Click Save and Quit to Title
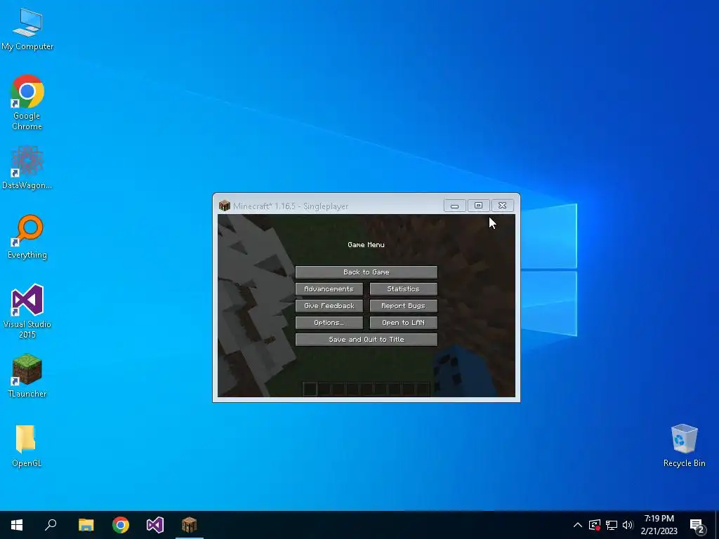The image size is (719, 539). (x=367, y=340)
